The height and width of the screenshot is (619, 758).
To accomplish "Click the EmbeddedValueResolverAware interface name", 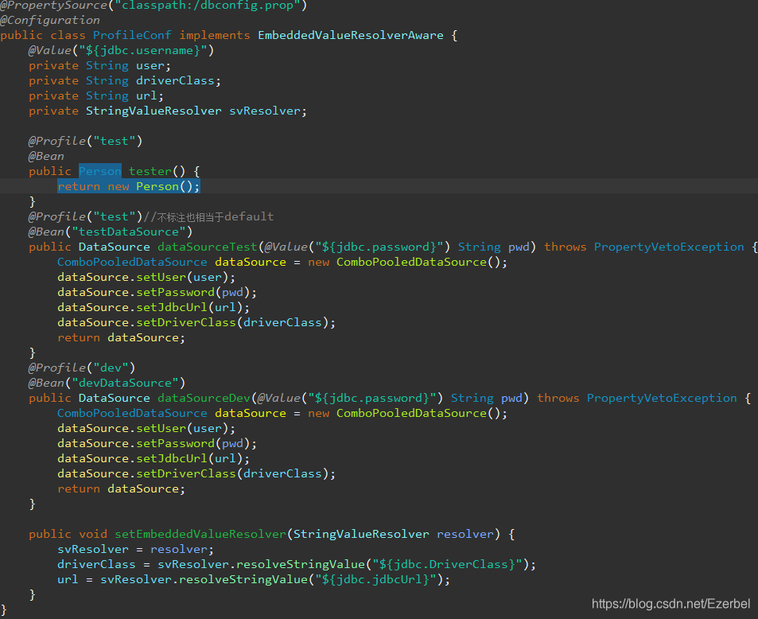I will coord(351,35).
